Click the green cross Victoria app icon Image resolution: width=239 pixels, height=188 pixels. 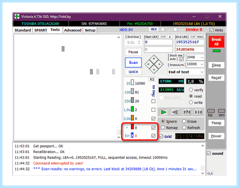click(17, 16)
